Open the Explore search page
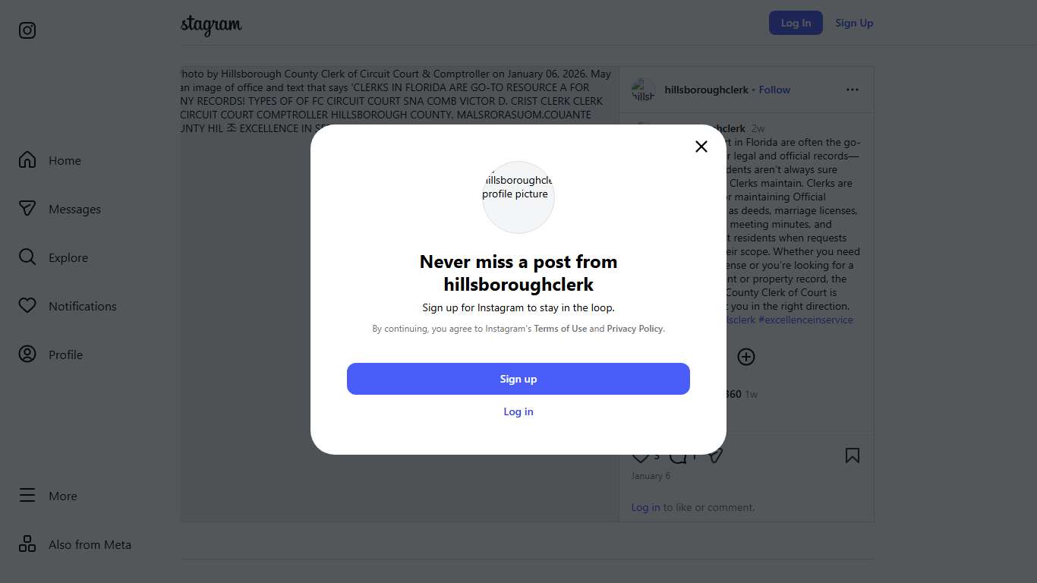1037x583 pixels. pyautogui.click(x=53, y=257)
